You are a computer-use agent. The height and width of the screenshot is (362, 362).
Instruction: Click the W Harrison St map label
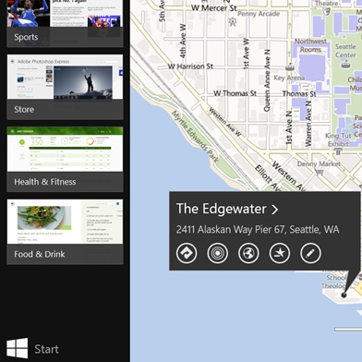click(x=190, y=66)
